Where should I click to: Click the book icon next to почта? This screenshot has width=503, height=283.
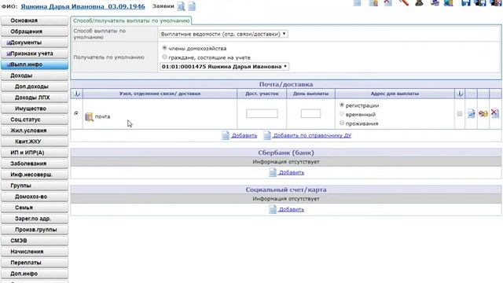click(x=89, y=117)
